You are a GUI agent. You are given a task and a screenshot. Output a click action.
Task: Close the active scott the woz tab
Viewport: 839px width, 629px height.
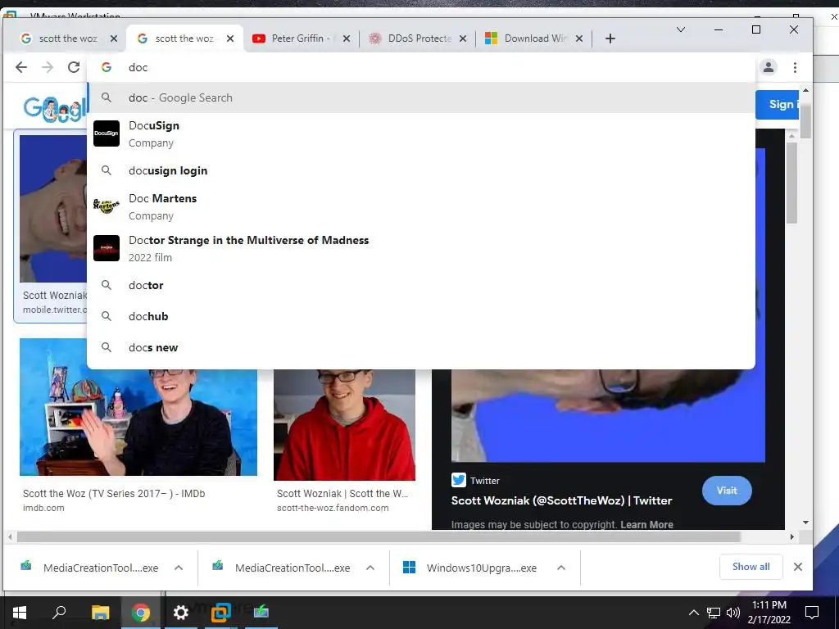pos(230,38)
